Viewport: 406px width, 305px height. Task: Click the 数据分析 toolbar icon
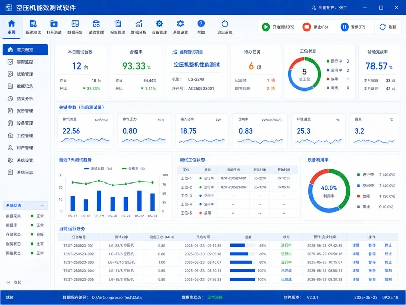(139, 27)
